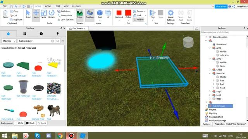248x139 pixels.
Task: Collapse the HeadPart node
Action: pos(210,73)
